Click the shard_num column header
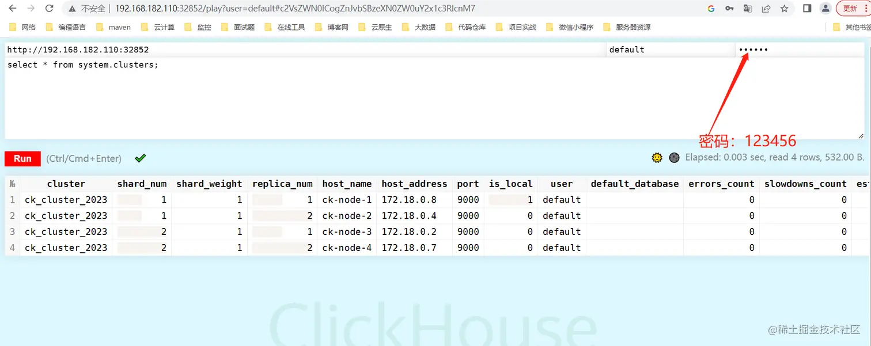871x346 pixels. 142,184
